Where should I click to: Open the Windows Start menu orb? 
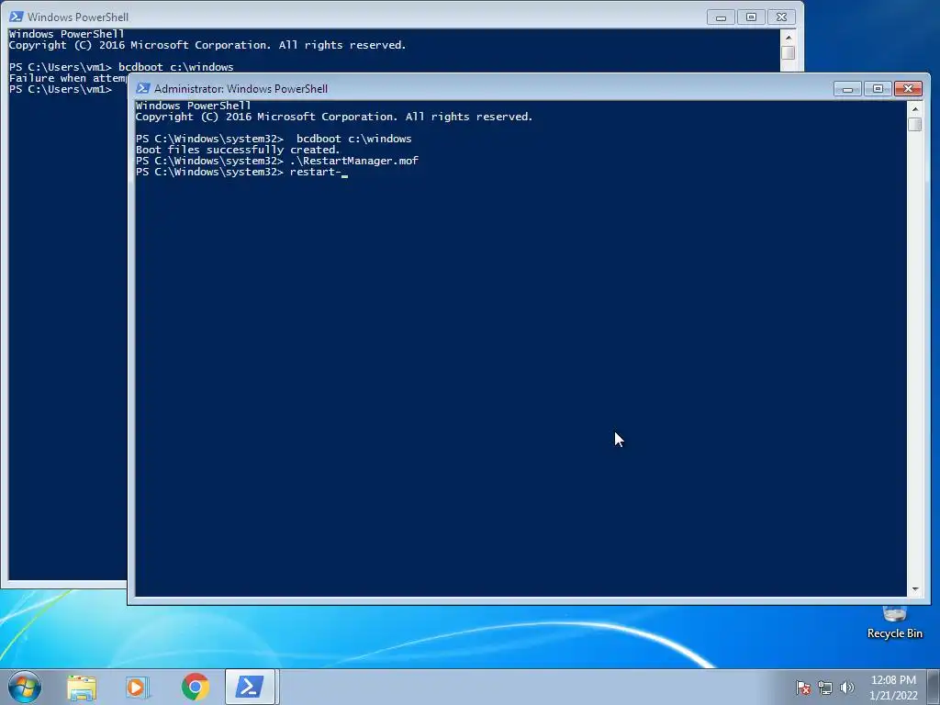coord(25,687)
